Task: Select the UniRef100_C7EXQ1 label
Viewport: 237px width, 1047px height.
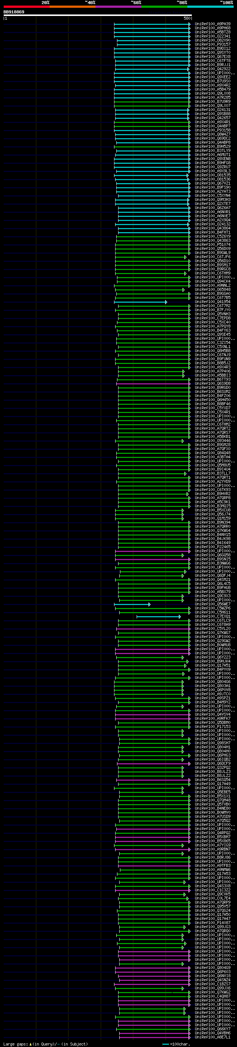Action: point(213,617)
